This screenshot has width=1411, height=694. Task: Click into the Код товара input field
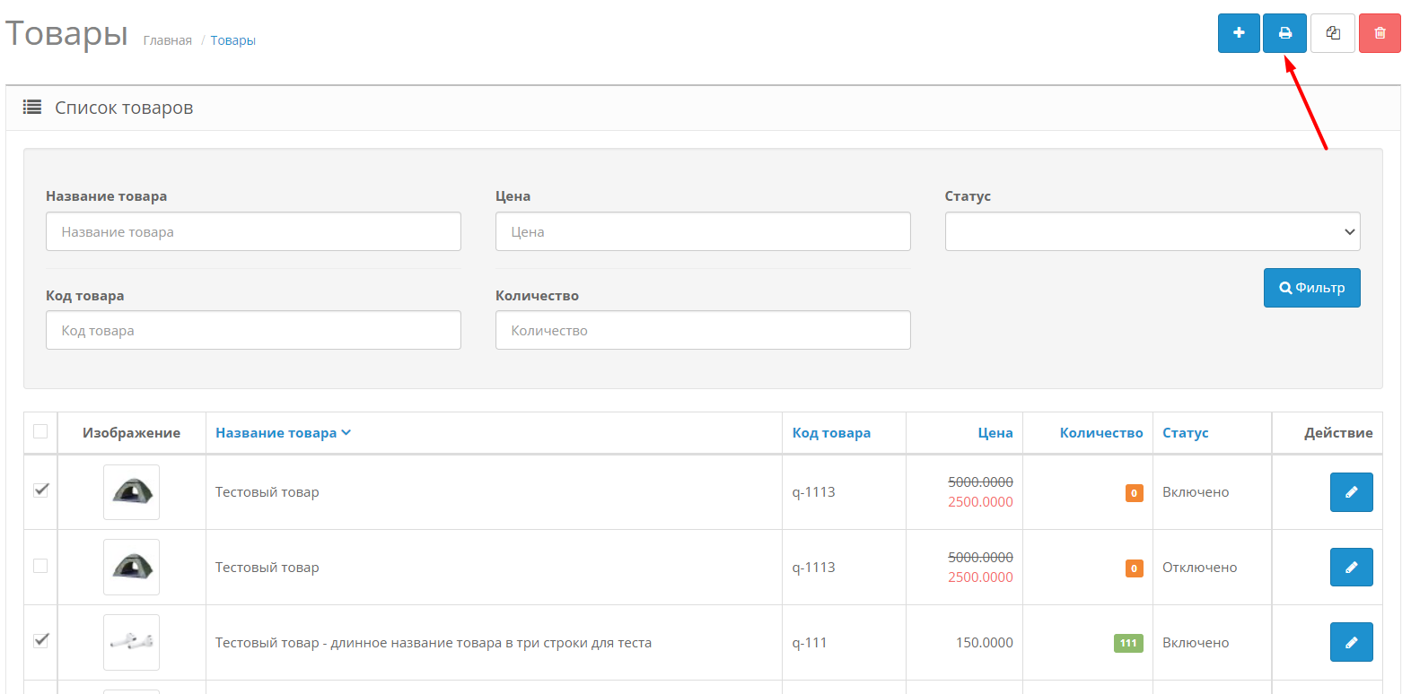pyautogui.click(x=253, y=330)
